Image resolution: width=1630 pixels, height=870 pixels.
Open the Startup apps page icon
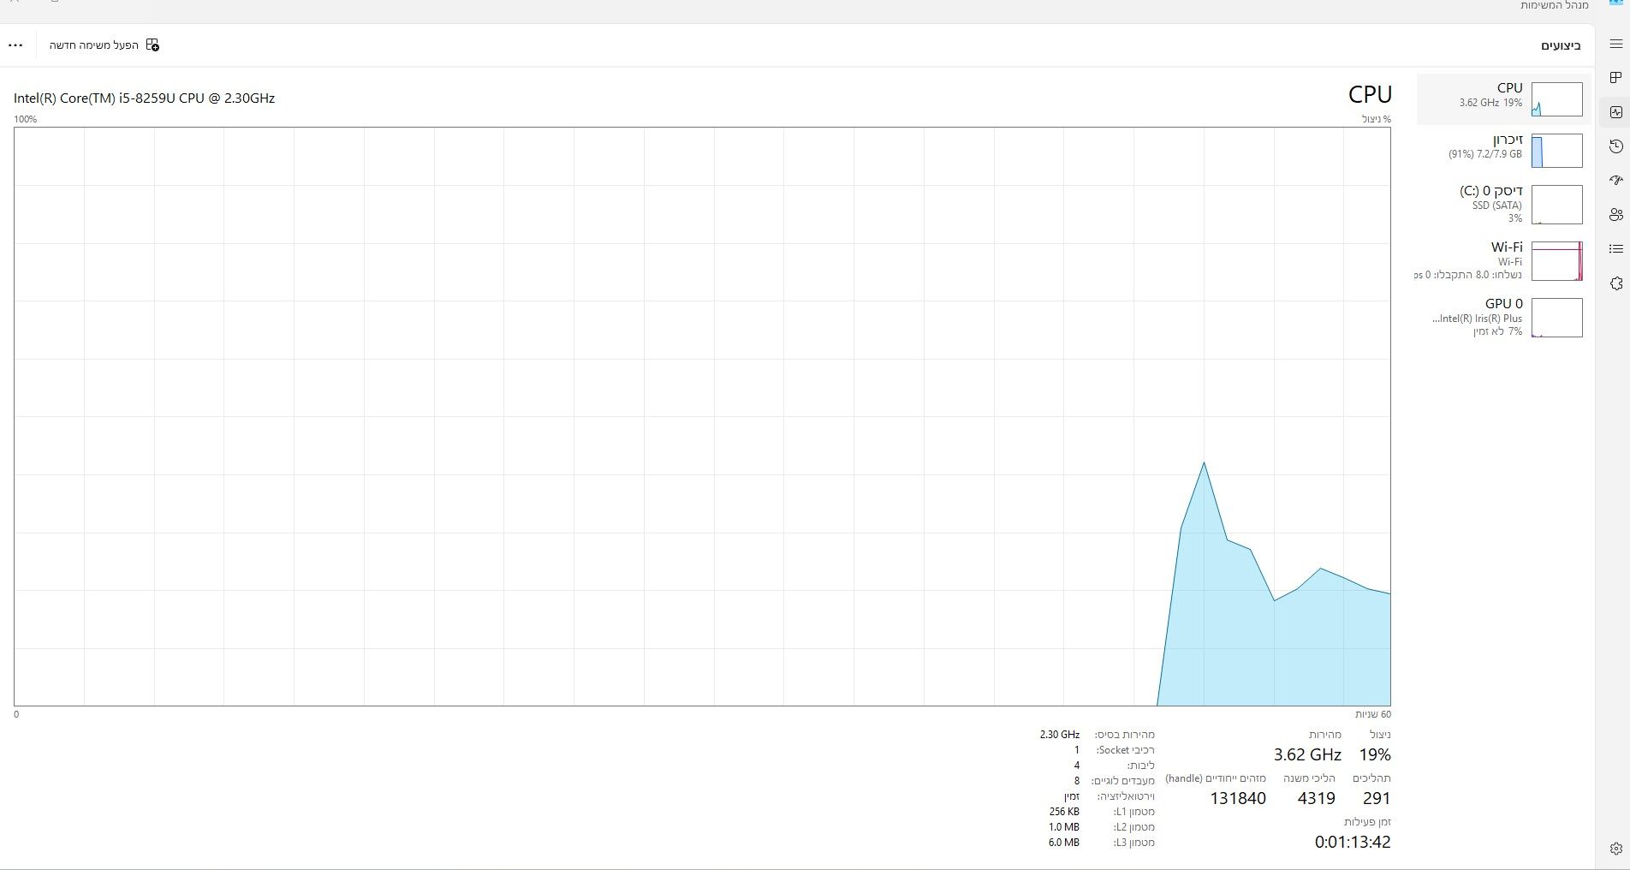tap(1615, 181)
